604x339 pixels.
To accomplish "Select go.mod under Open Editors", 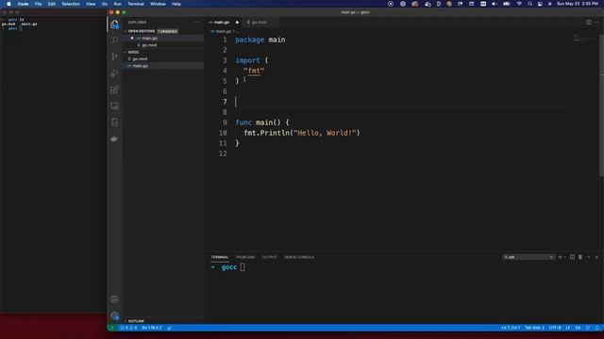I will coord(164,45).
